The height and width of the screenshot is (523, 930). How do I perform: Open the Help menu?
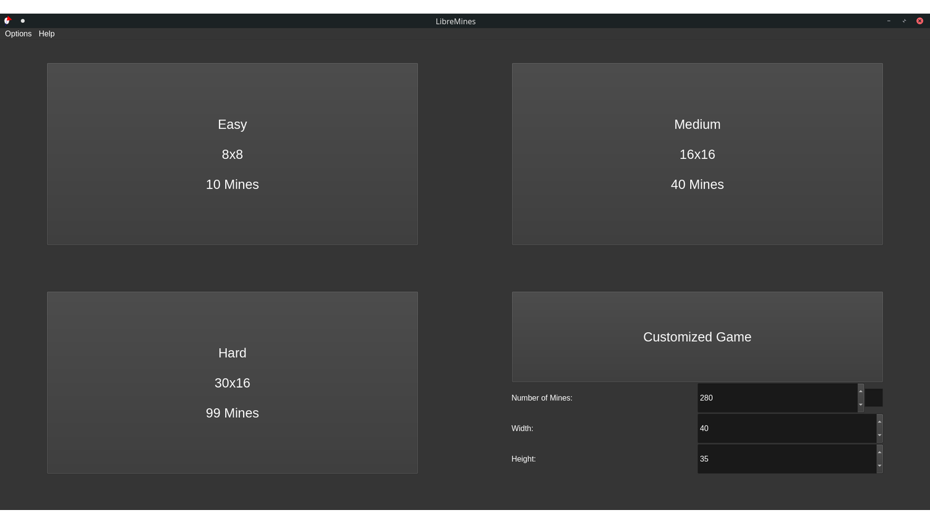tap(46, 34)
